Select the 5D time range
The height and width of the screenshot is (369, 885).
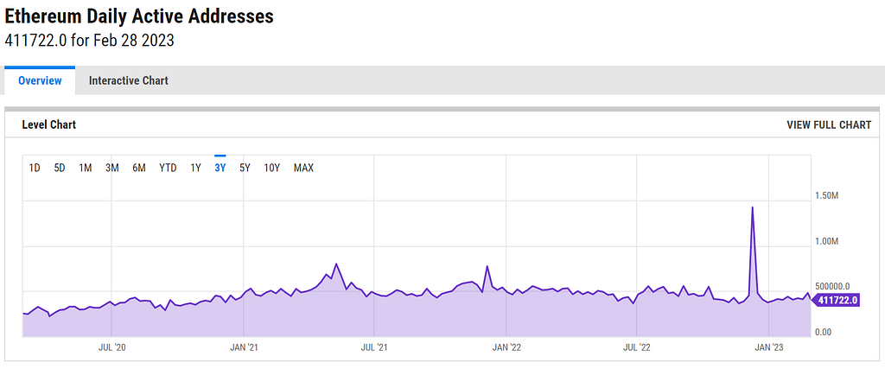[x=60, y=168]
